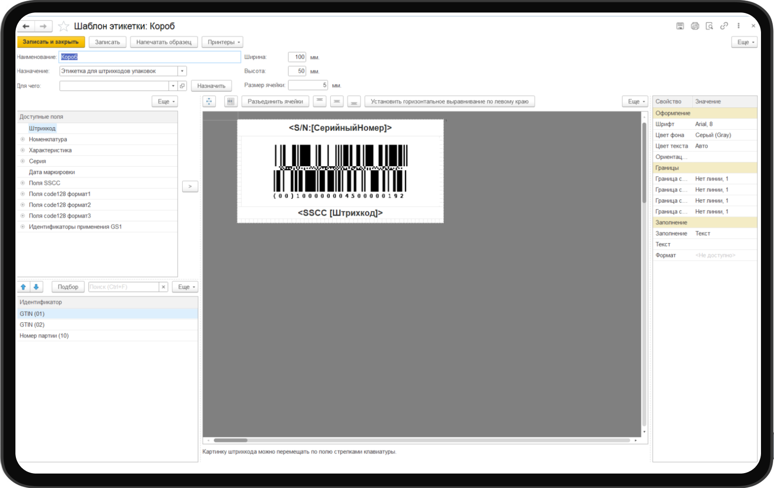Select the GTIN (01) identifier row

pyautogui.click(x=107, y=314)
